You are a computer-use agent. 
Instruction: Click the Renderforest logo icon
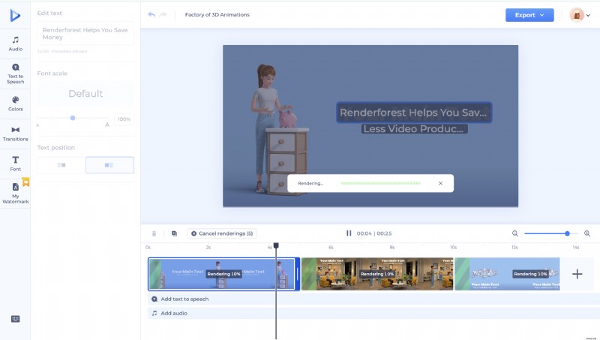(x=15, y=15)
